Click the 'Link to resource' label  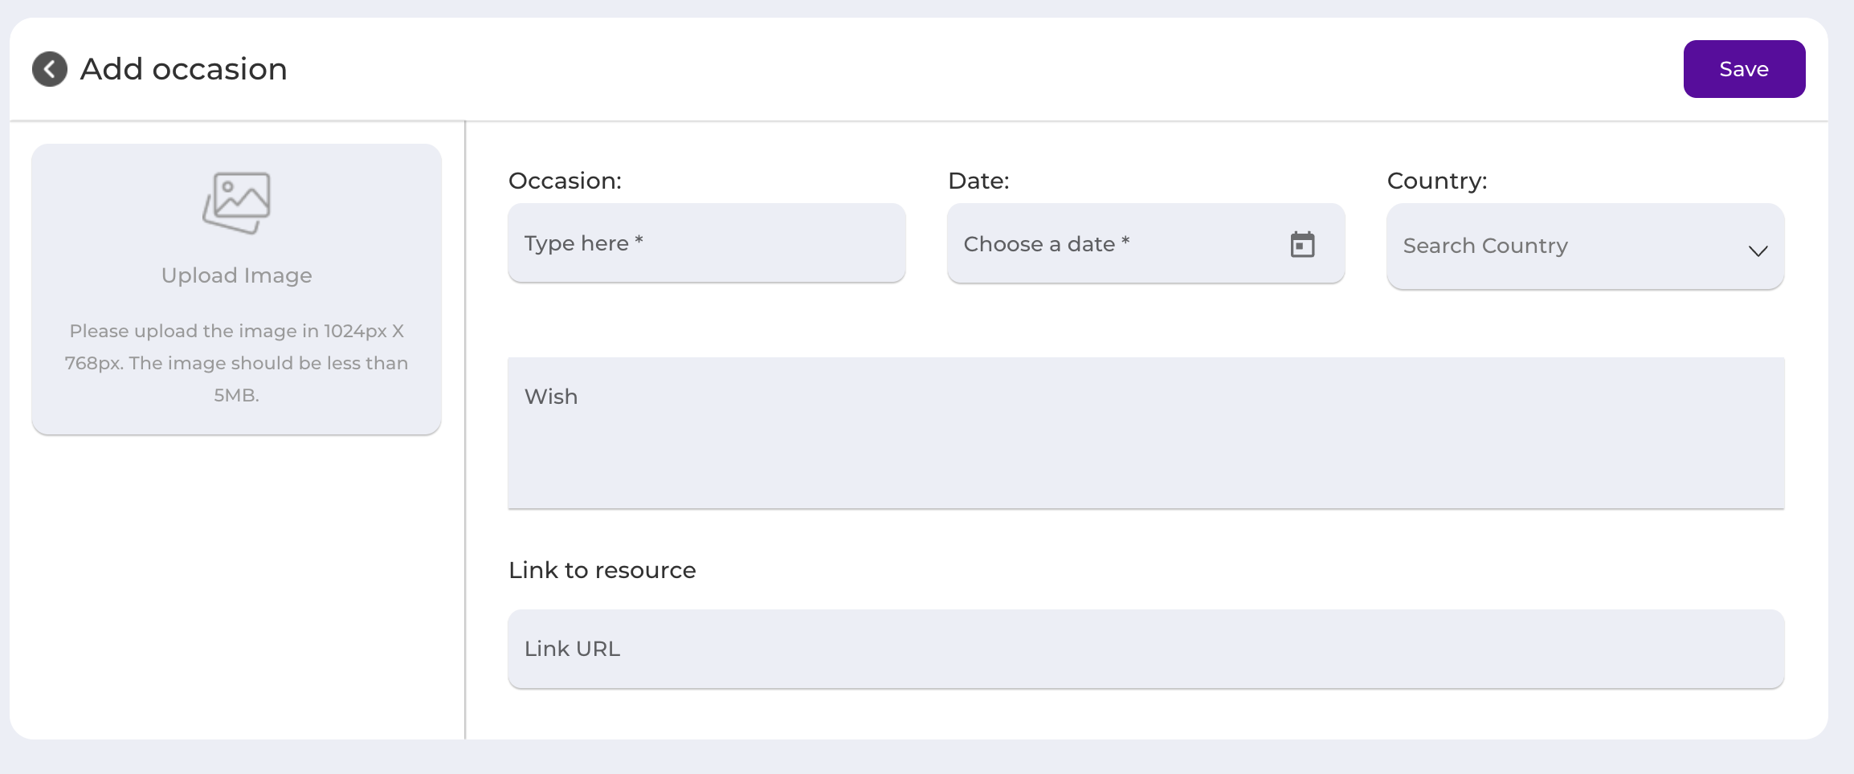click(x=602, y=570)
